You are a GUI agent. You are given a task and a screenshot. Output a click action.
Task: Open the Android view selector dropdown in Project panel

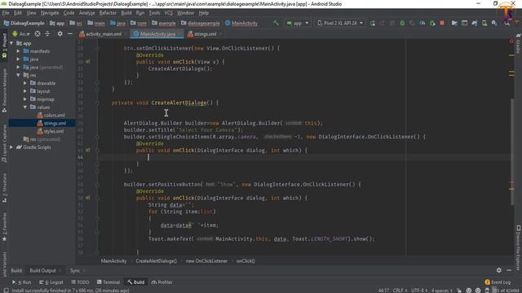pyautogui.click(x=21, y=34)
